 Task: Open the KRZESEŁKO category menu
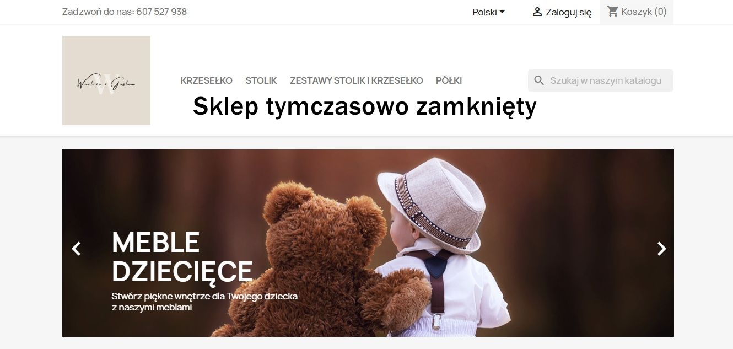[x=207, y=80]
